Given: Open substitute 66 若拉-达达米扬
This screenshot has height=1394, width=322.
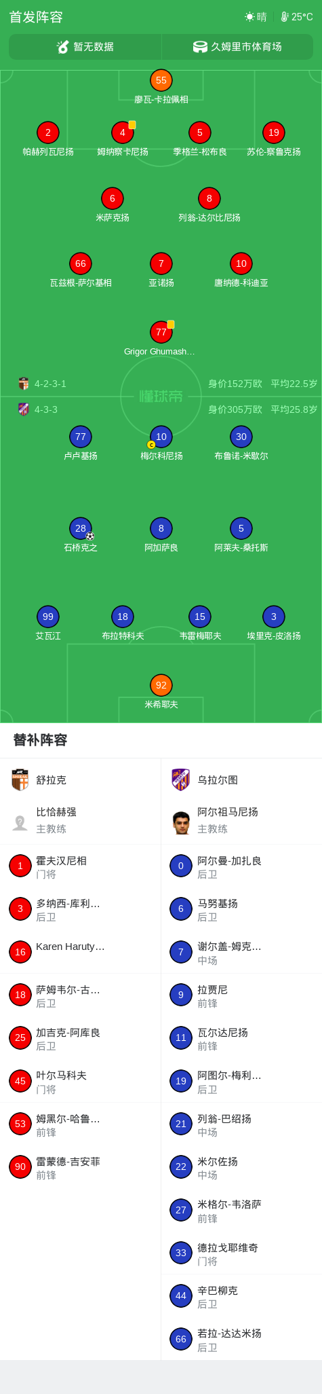Looking at the screenshot, I should [241, 1338].
